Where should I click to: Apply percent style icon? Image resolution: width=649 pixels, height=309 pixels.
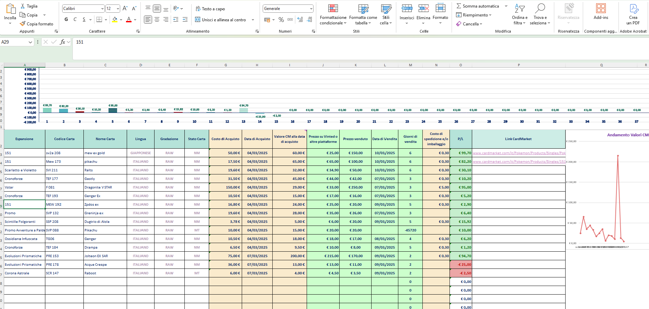281,20
